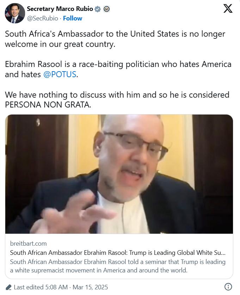
Task: Open the @POTUS mention link
Action: tap(60, 74)
